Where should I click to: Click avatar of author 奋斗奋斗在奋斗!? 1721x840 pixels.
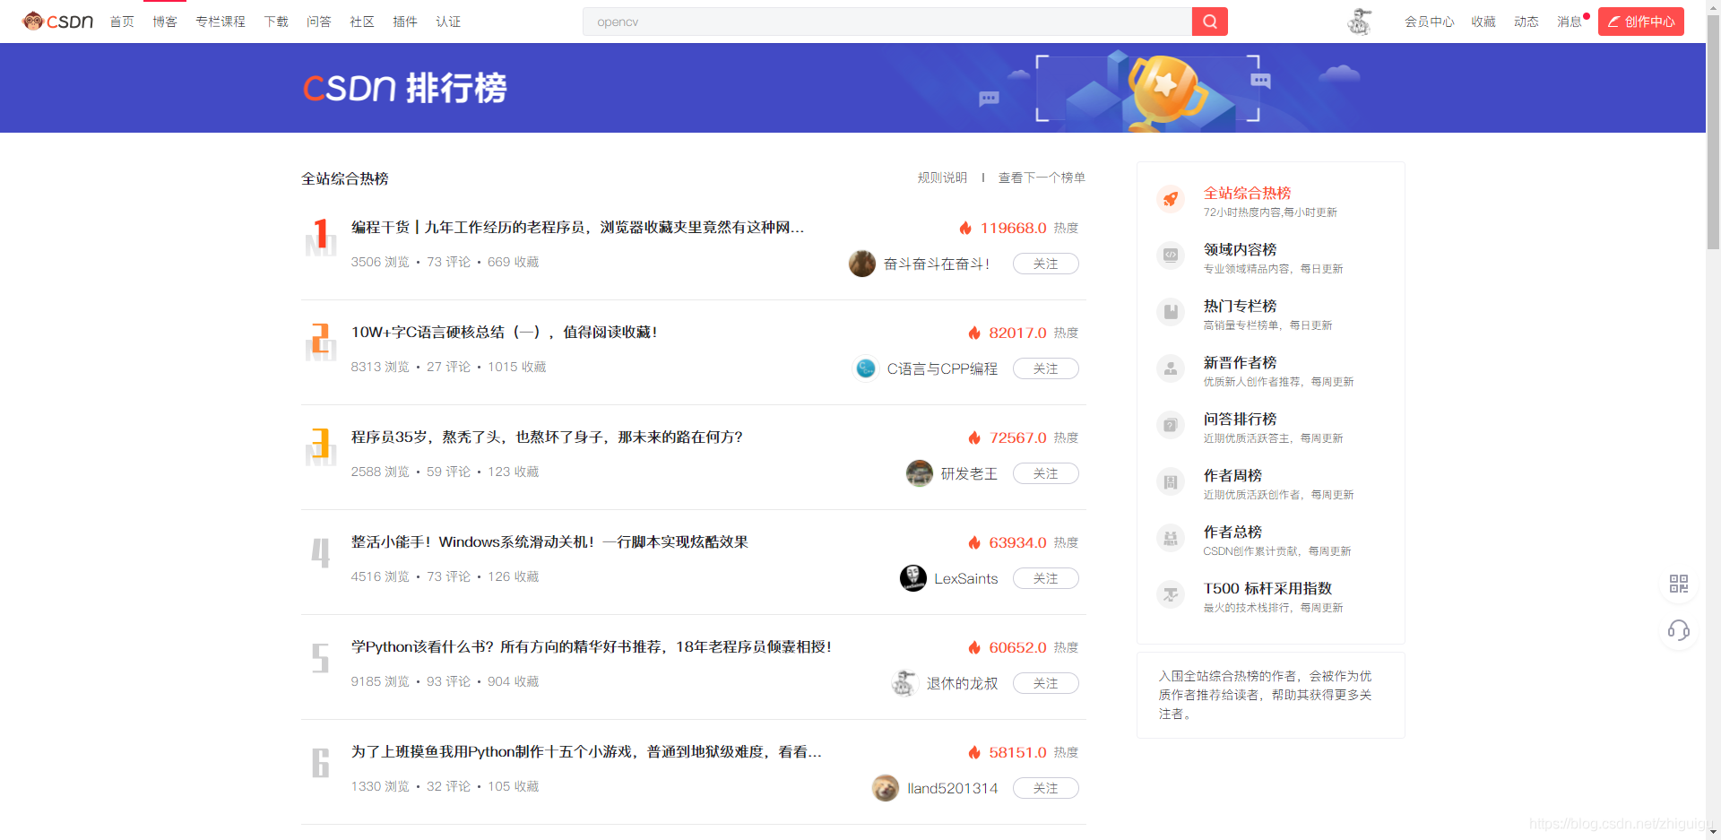click(x=862, y=264)
